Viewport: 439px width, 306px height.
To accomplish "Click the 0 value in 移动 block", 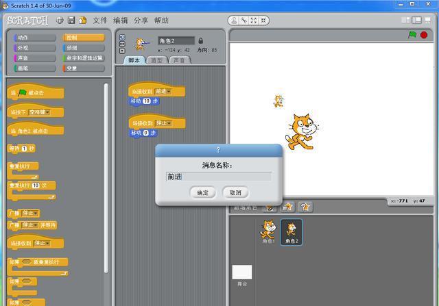I will (146, 133).
